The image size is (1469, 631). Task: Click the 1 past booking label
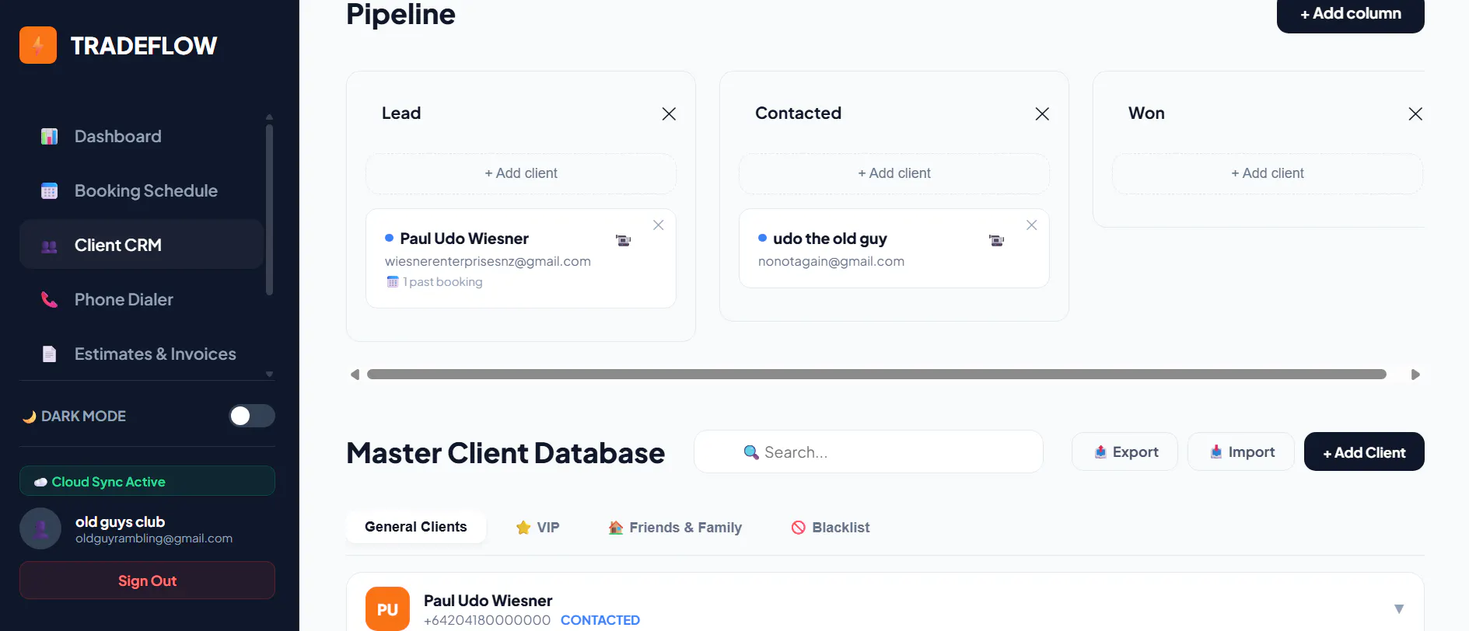pos(442,282)
